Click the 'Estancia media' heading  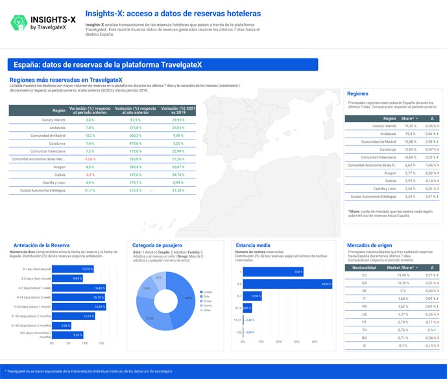[x=253, y=245]
